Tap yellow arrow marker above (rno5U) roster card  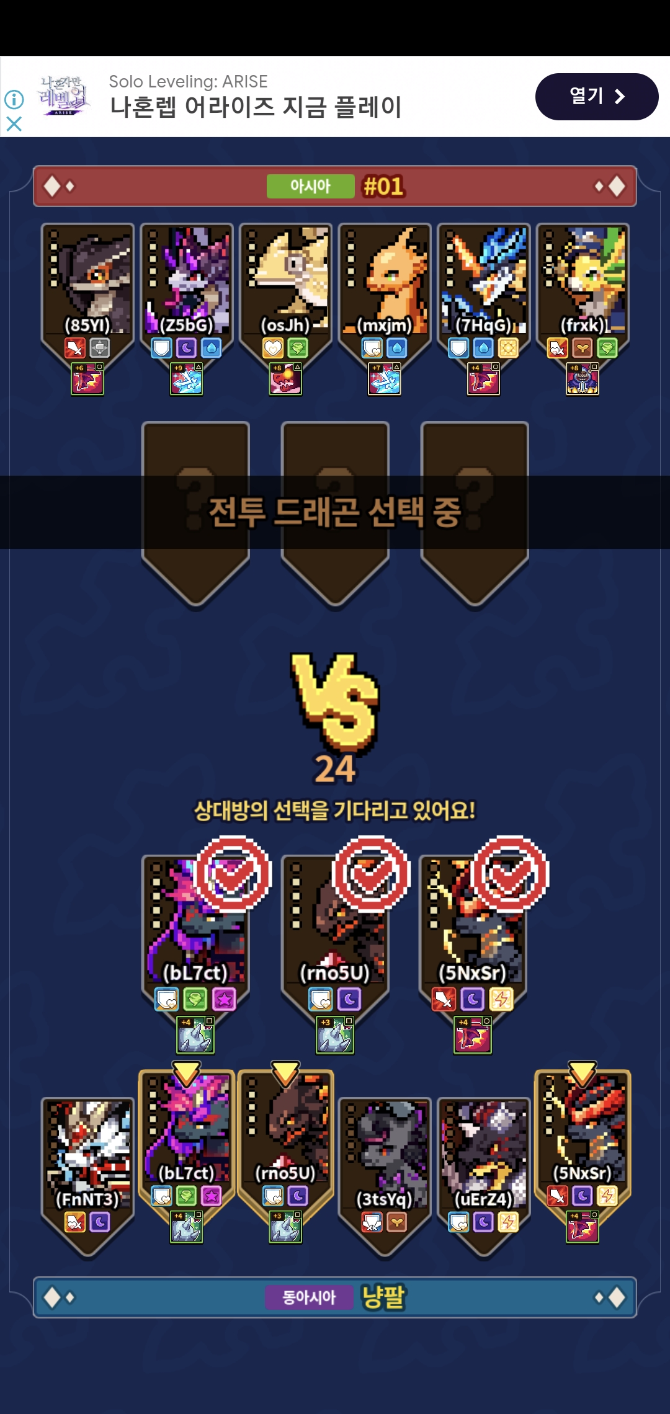285,1074
